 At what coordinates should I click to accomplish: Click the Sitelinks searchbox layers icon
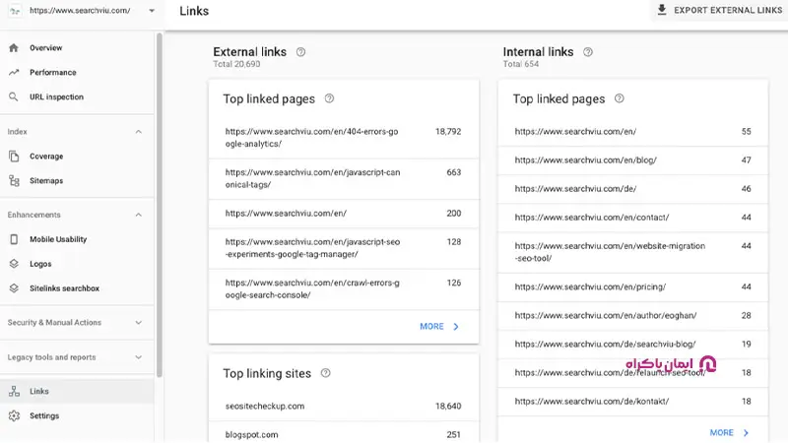[14, 288]
